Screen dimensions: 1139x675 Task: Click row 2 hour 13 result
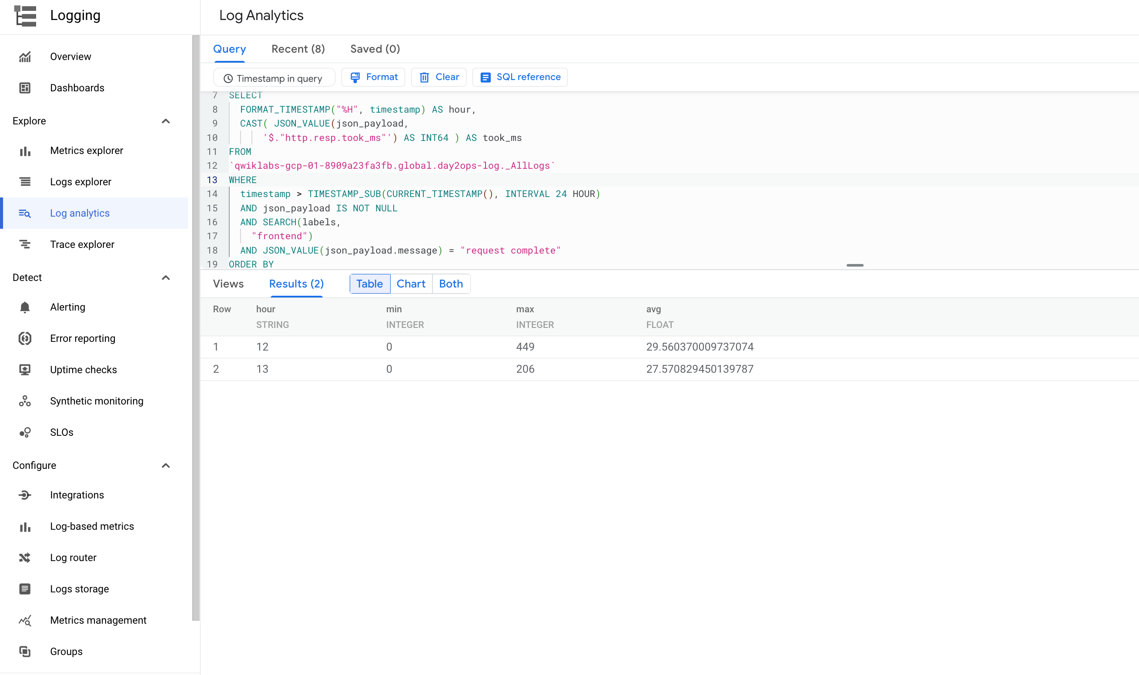[262, 369]
